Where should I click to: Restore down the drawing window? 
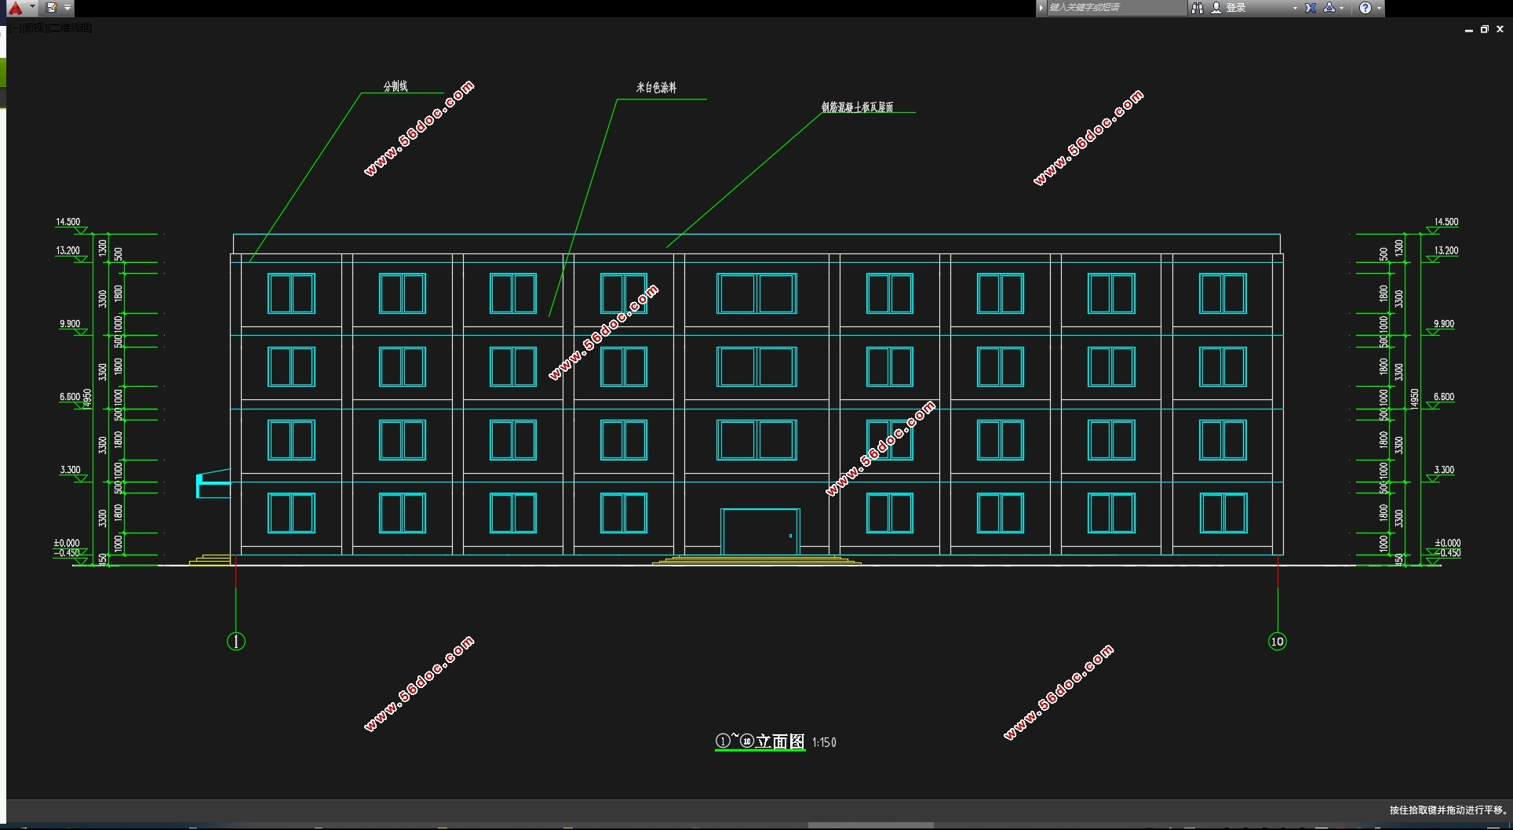[1484, 29]
